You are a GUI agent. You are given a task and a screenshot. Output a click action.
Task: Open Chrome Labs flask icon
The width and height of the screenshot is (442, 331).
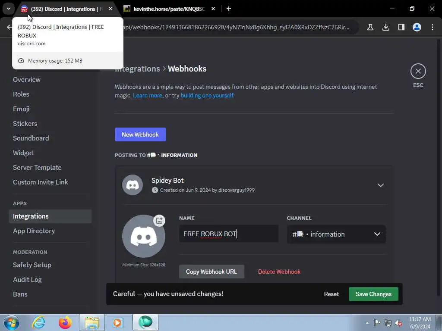tap(370, 27)
